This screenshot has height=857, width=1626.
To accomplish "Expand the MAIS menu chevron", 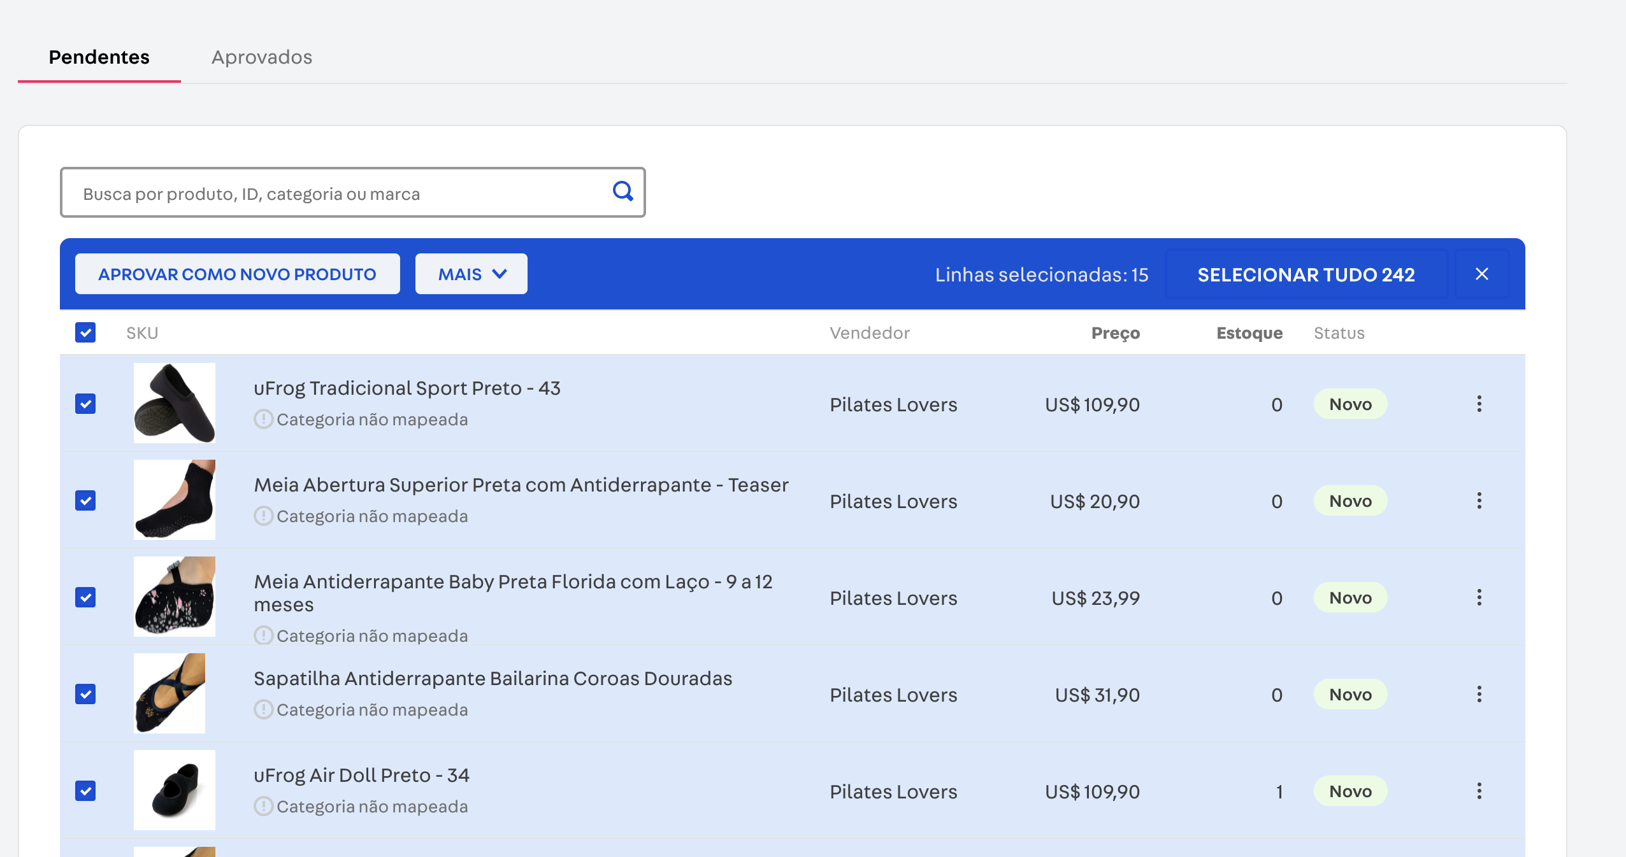I will (500, 274).
